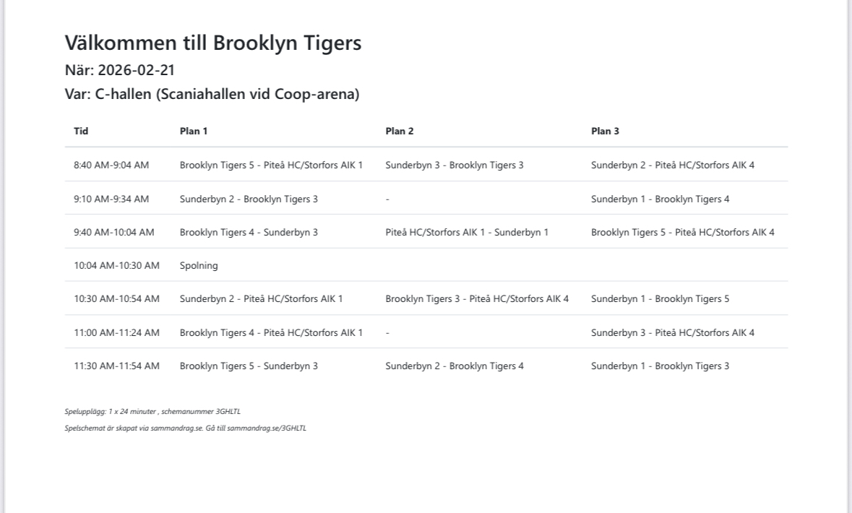Select the "Plan 2" column header
Image resolution: width=852 pixels, height=513 pixels.
coord(400,132)
